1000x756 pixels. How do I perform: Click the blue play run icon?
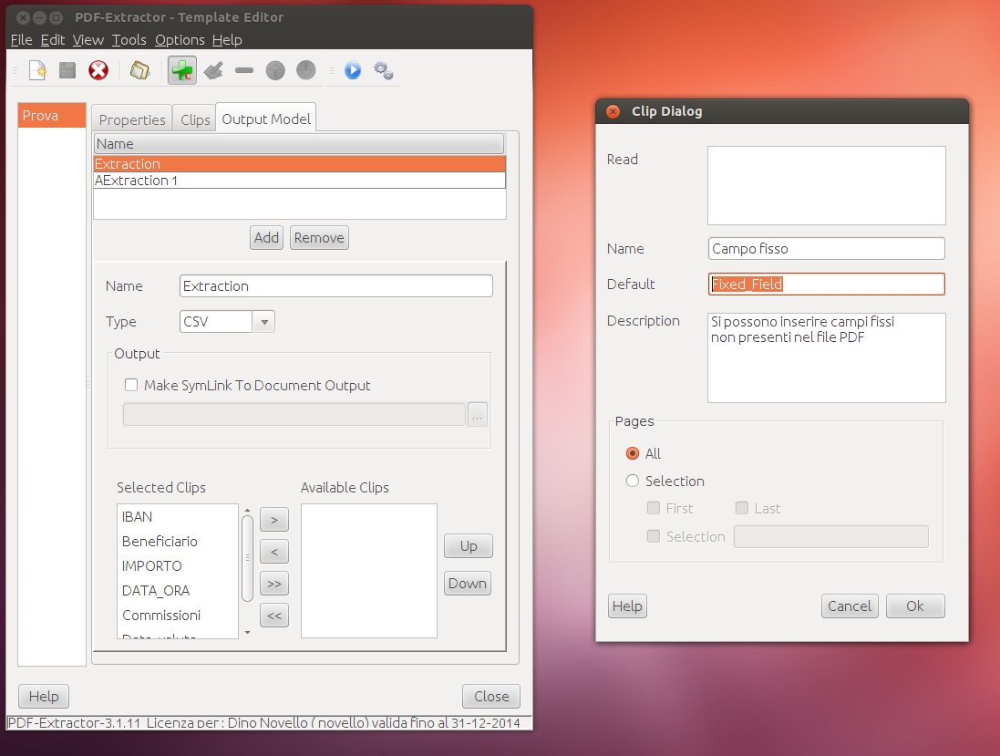coord(353,70)
